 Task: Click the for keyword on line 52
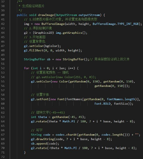pos(26,68)
